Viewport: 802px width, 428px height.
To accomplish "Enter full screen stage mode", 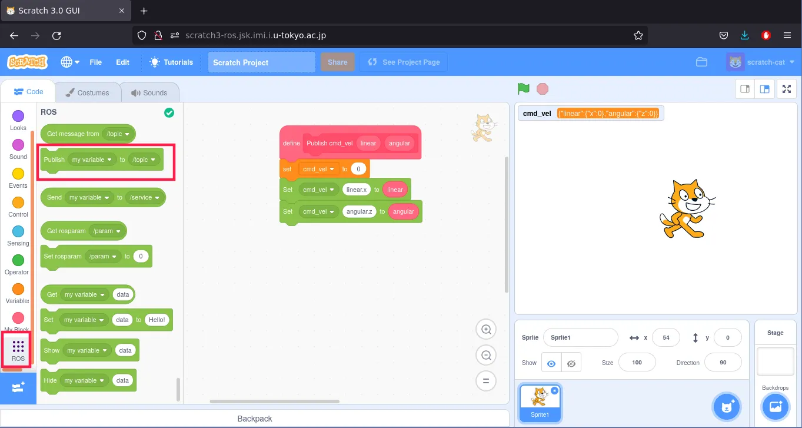I will point(786,89).
